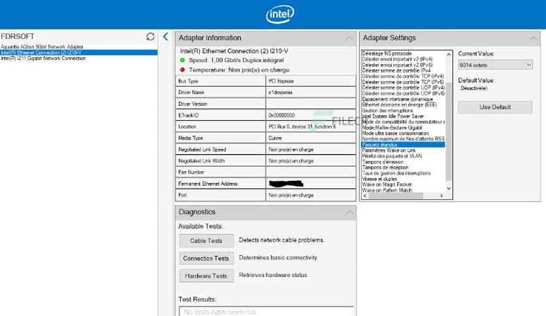Viewport: 546px width, 316px height.
Task: Select Vitesse et duplex setting
Action: click(x=379, y=178)
